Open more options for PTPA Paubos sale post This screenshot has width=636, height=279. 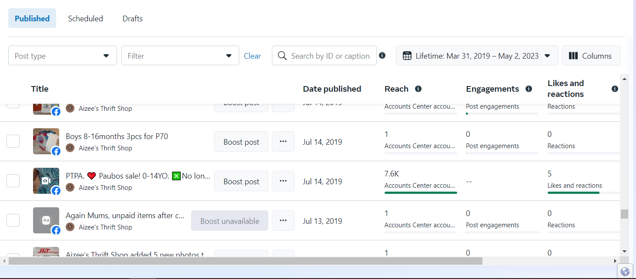283,181
